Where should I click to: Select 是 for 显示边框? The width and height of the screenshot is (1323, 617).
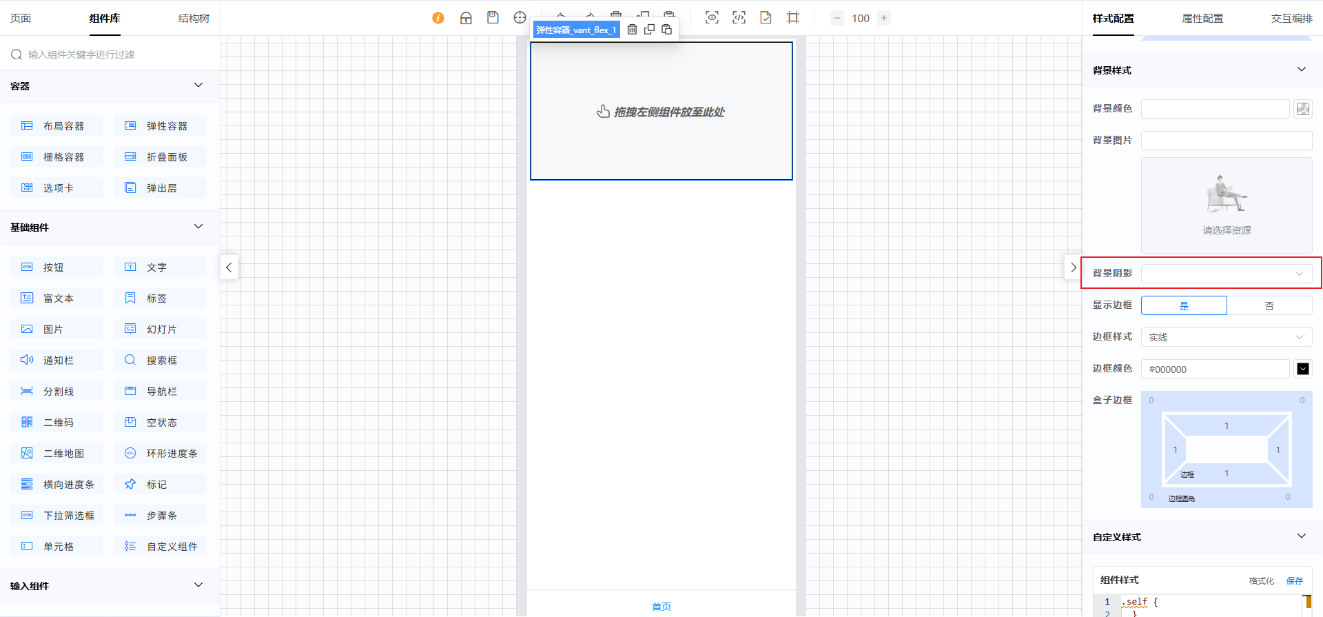(x=1184, y=305)
